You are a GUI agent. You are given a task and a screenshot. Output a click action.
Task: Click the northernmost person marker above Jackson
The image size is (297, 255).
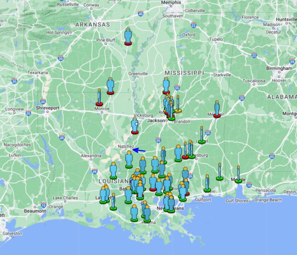click(166, 85)
